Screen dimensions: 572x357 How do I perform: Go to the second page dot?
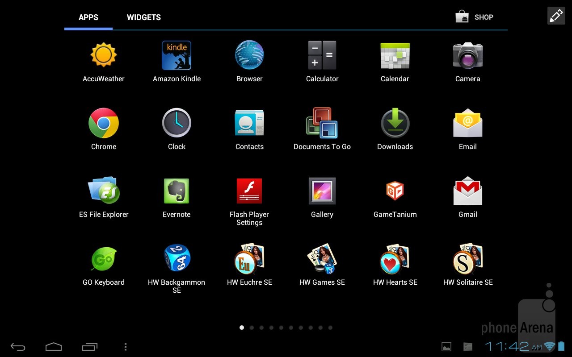(x=252, y=328)
